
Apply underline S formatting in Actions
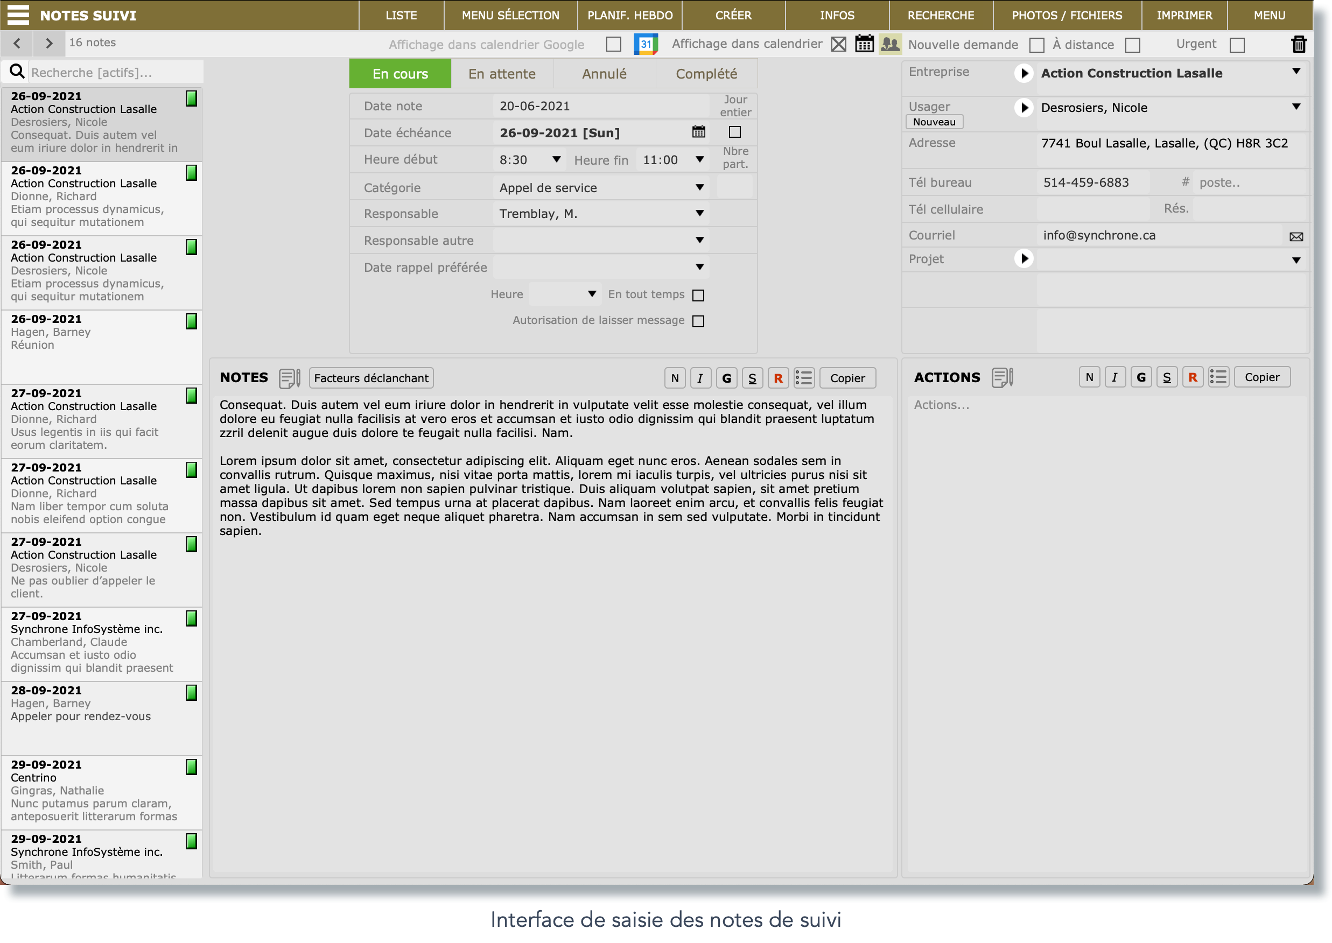(x=1167, y=377)
